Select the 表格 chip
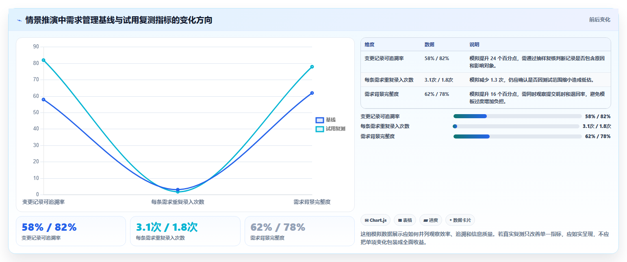This screenshot has height=262, width=627. (405, 220)
